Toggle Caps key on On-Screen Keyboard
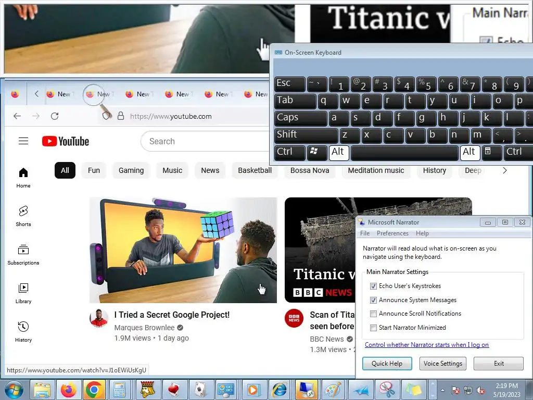The height and width of the screenshot is (400, 533). [x=300, y=118]
